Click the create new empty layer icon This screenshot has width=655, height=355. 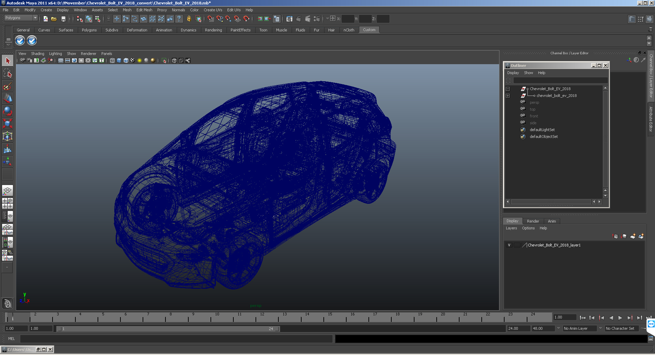(633, 236)
